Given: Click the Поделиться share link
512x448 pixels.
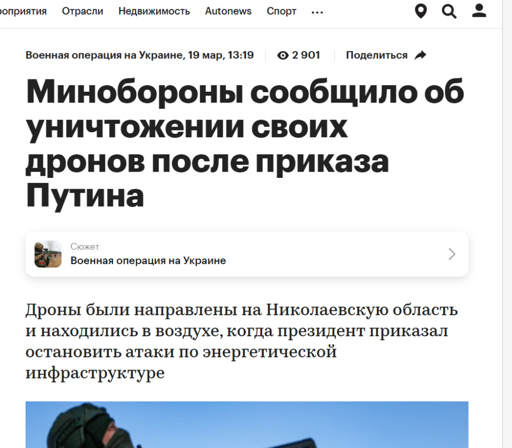Looking at the screenshot, I should [x=376, y=55].
